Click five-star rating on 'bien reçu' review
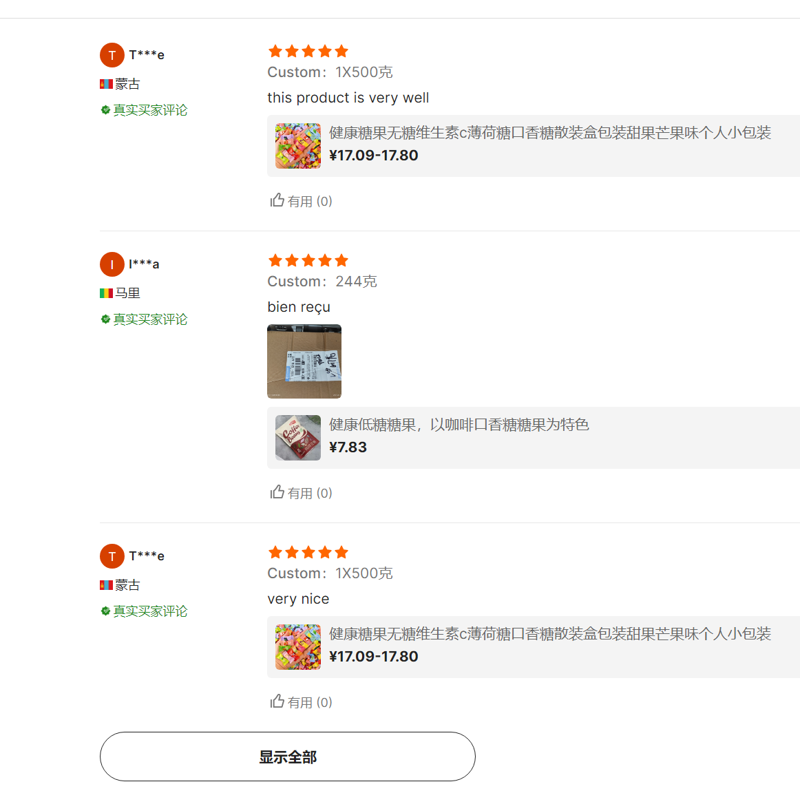The height and width of the screenshot is (793, 800). coord(308,260)
